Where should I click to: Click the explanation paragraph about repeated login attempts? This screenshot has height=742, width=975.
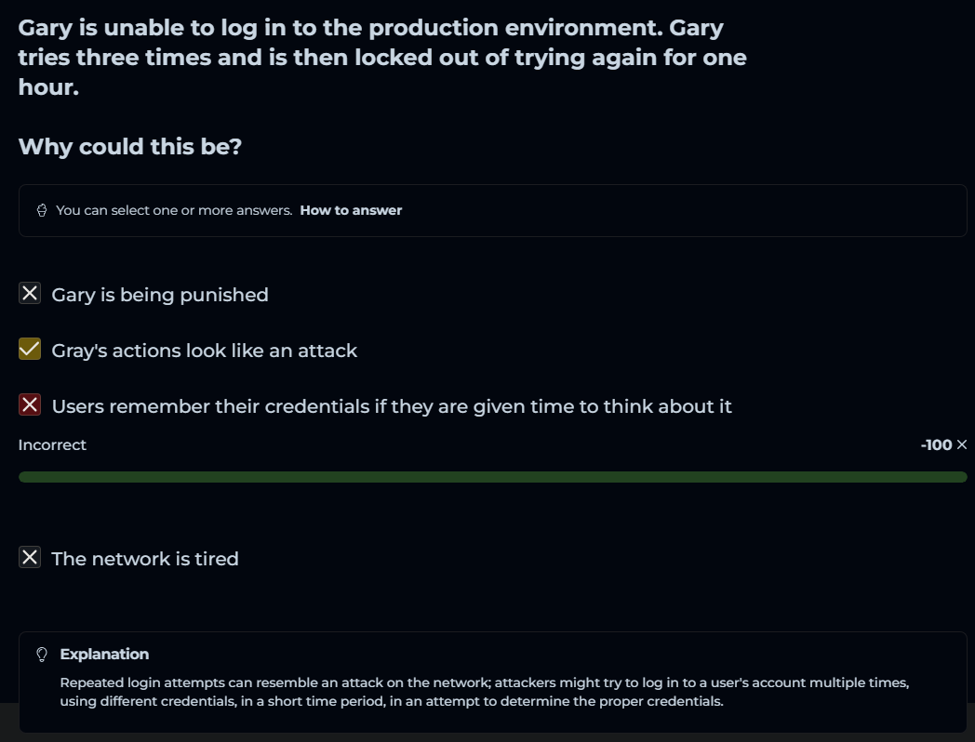click(484, 692)
